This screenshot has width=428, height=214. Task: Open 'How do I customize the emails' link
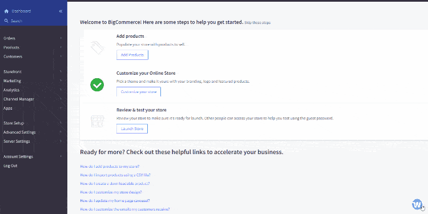tap(125, 209)
